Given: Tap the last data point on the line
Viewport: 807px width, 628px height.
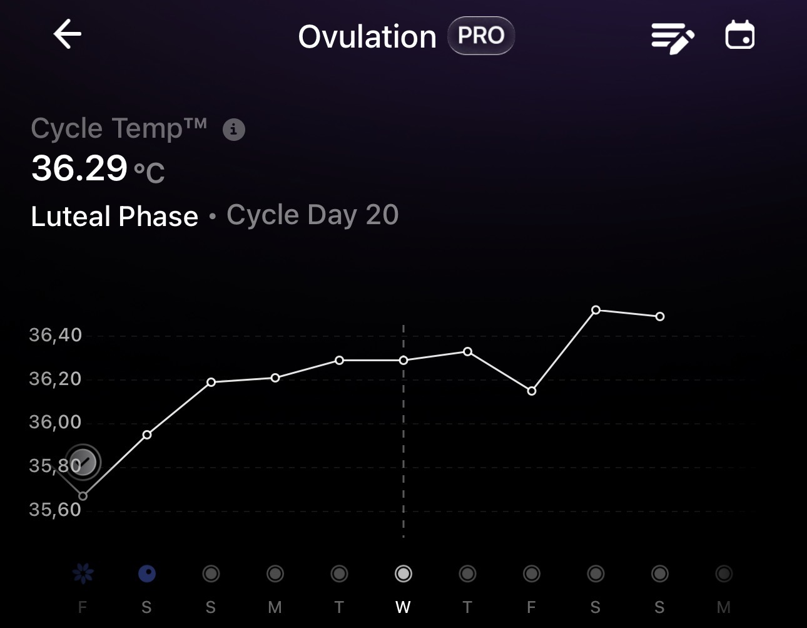Looking at the screenshot, I should click(x=660, y=317).
